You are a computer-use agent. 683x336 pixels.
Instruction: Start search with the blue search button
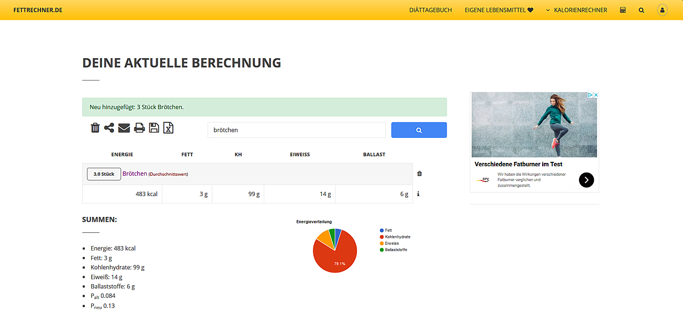(418, 130)
